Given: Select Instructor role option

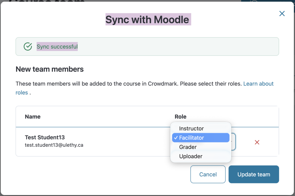Looking at the screenshot, I should point(201,128).
